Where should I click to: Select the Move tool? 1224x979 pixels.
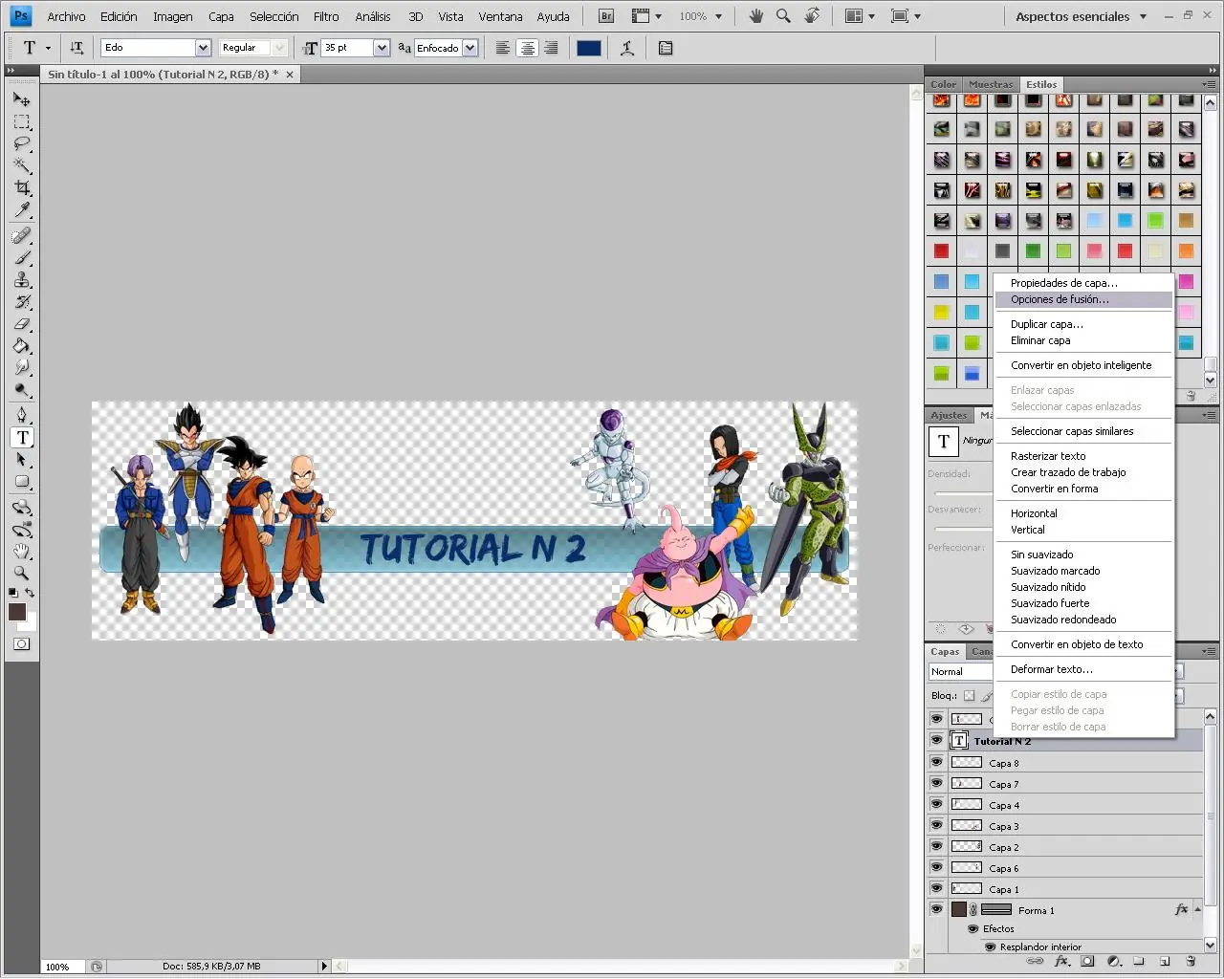(22, 98)
